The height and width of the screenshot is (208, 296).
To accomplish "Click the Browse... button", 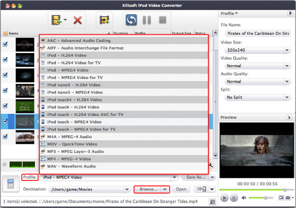I will tap(148, 189).
